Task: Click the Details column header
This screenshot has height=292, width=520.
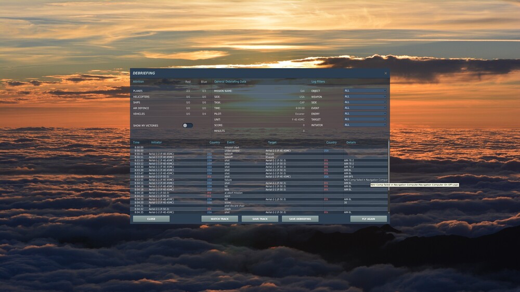Action: 351,142
